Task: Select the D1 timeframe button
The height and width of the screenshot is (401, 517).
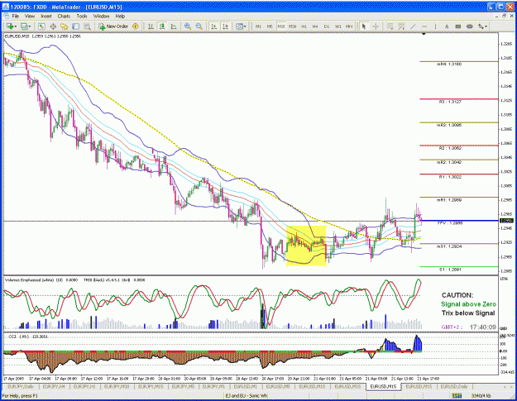Action: [327, 26]
